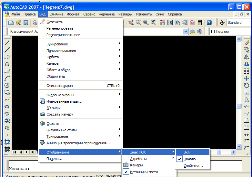The width and height of the screenshot is (252, 177).
Task: Click the Text Style icon
Action: pos(222,23)
